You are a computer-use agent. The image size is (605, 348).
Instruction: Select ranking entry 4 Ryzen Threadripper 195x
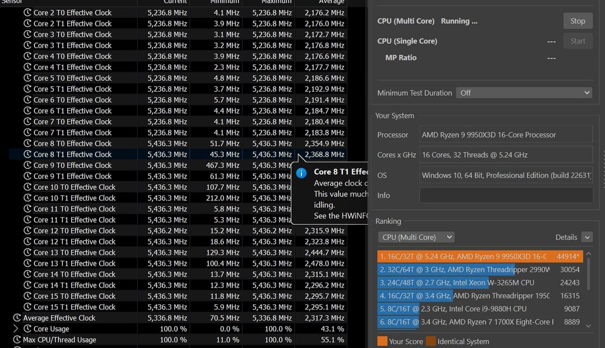coord(480,295)
